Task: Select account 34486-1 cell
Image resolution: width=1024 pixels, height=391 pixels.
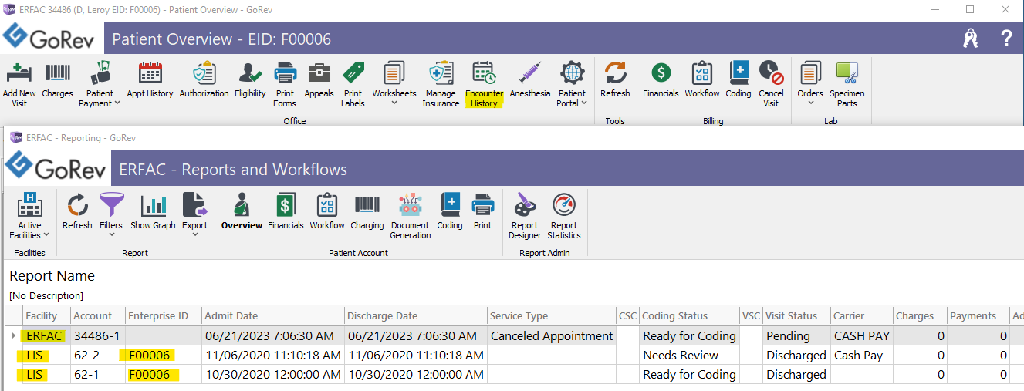Action: pos(98,335)
